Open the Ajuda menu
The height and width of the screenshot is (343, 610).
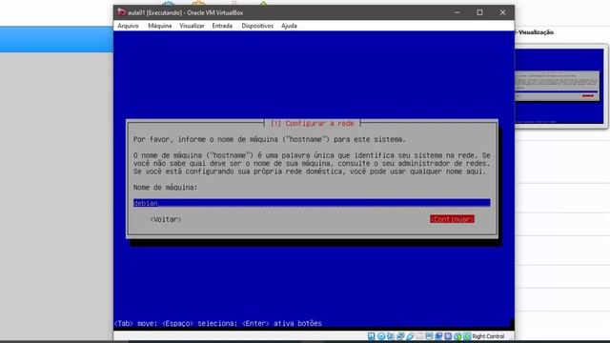pyautogui.click(x=289, y=26)
